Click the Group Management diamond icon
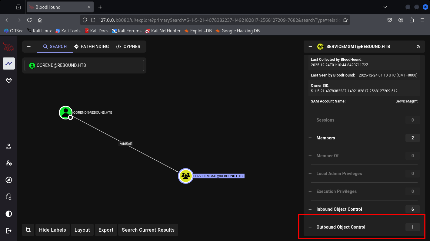This screenshot has height=241, width=430. [9, 80]
